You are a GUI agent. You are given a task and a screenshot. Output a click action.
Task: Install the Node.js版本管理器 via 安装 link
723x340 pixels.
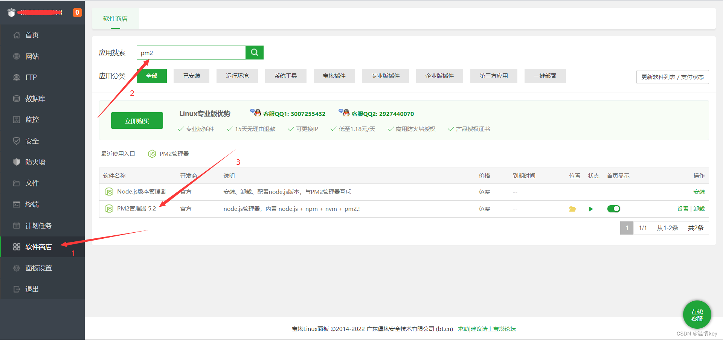click(699, 192)
